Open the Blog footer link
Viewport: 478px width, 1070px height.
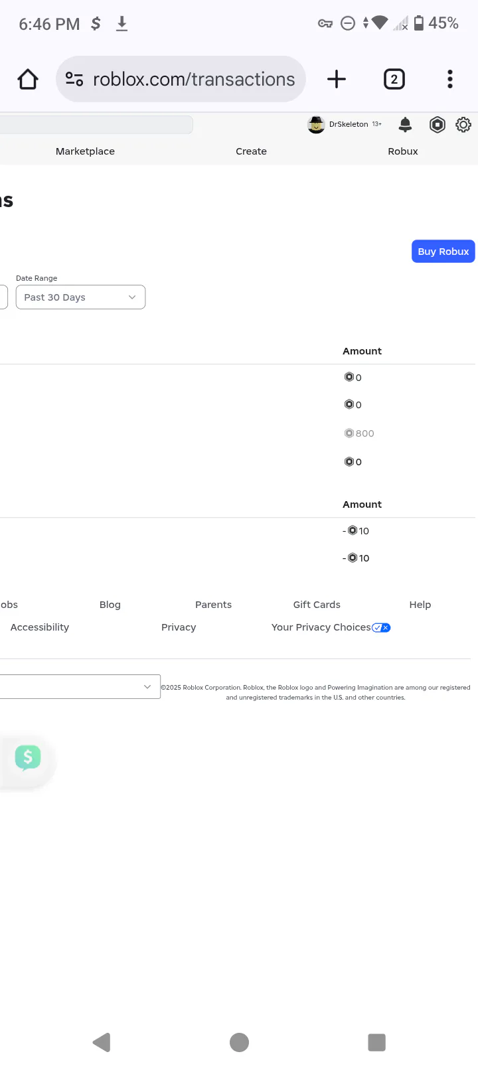point(110,605)
